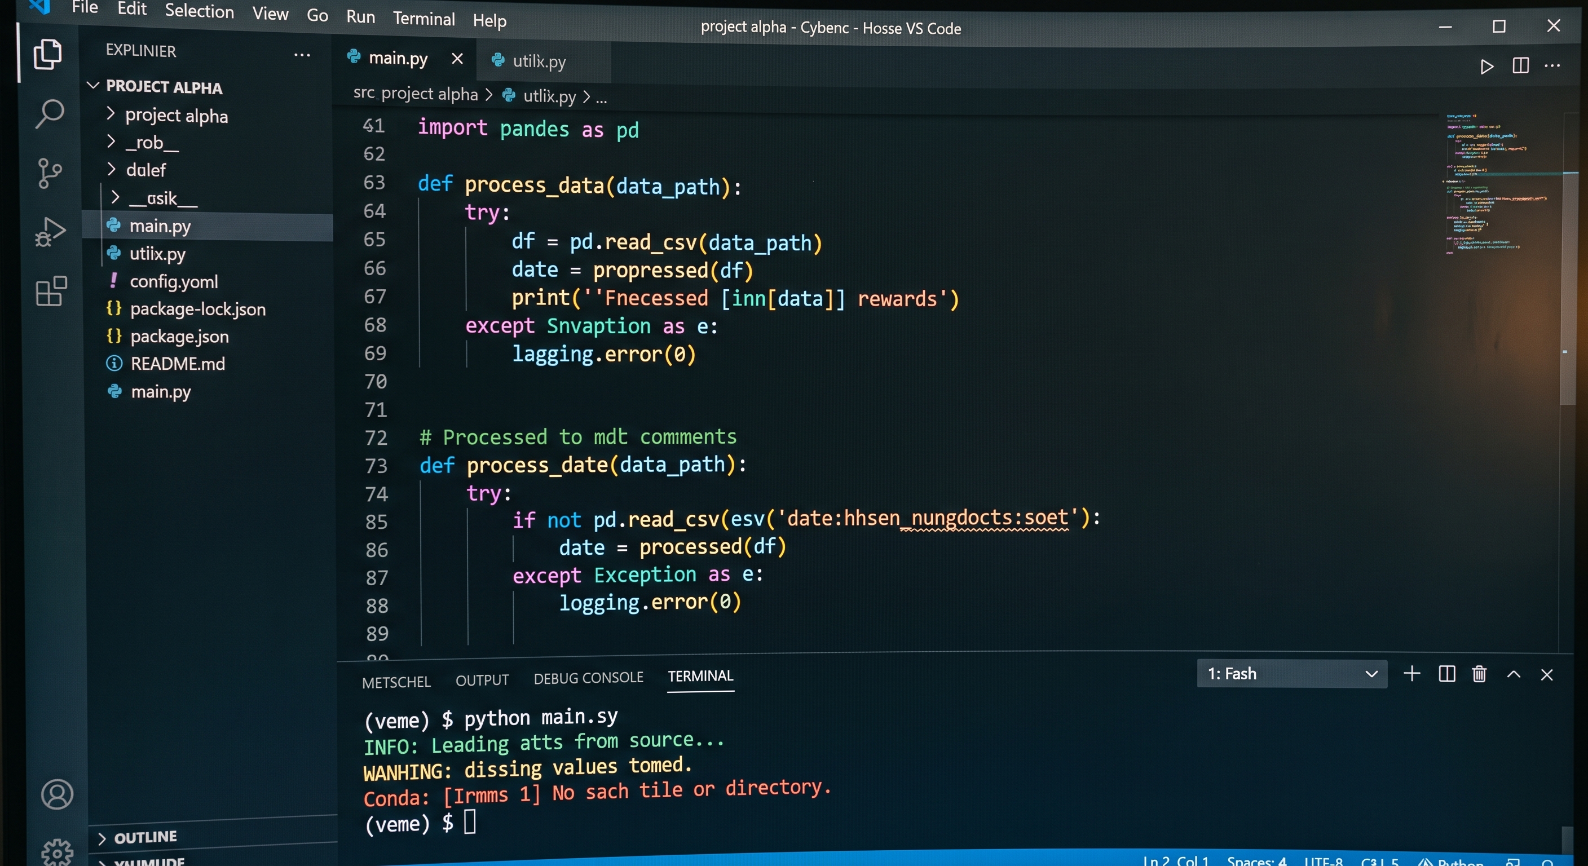Expand the dulef folder
The height and width of the screenshot is (866, 1588).
(x=145, y=170)
